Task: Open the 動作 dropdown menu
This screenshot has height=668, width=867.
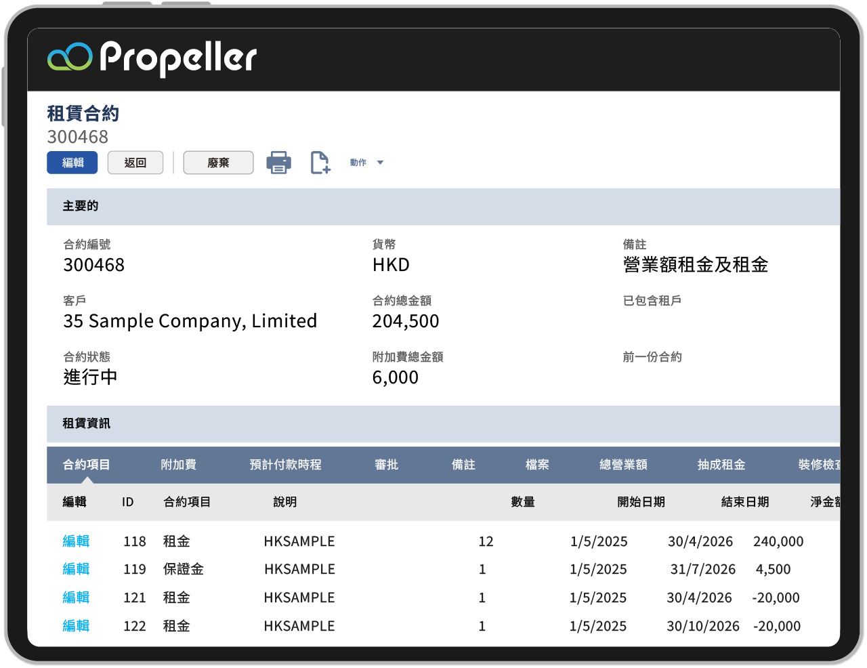Action: tap(366, 163)
